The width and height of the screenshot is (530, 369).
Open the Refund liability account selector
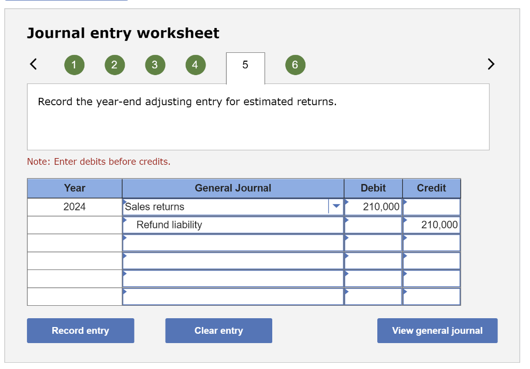click(233, 224)
